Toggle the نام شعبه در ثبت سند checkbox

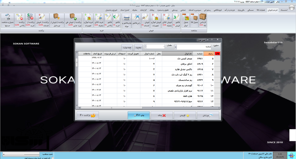click(x=53, y=158)
